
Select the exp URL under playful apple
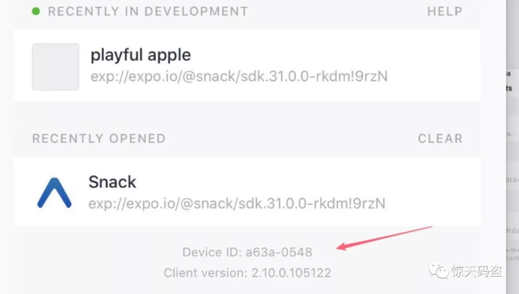pos(239,77)
